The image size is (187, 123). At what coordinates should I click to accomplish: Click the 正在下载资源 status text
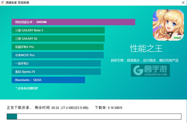click(19, 108)
